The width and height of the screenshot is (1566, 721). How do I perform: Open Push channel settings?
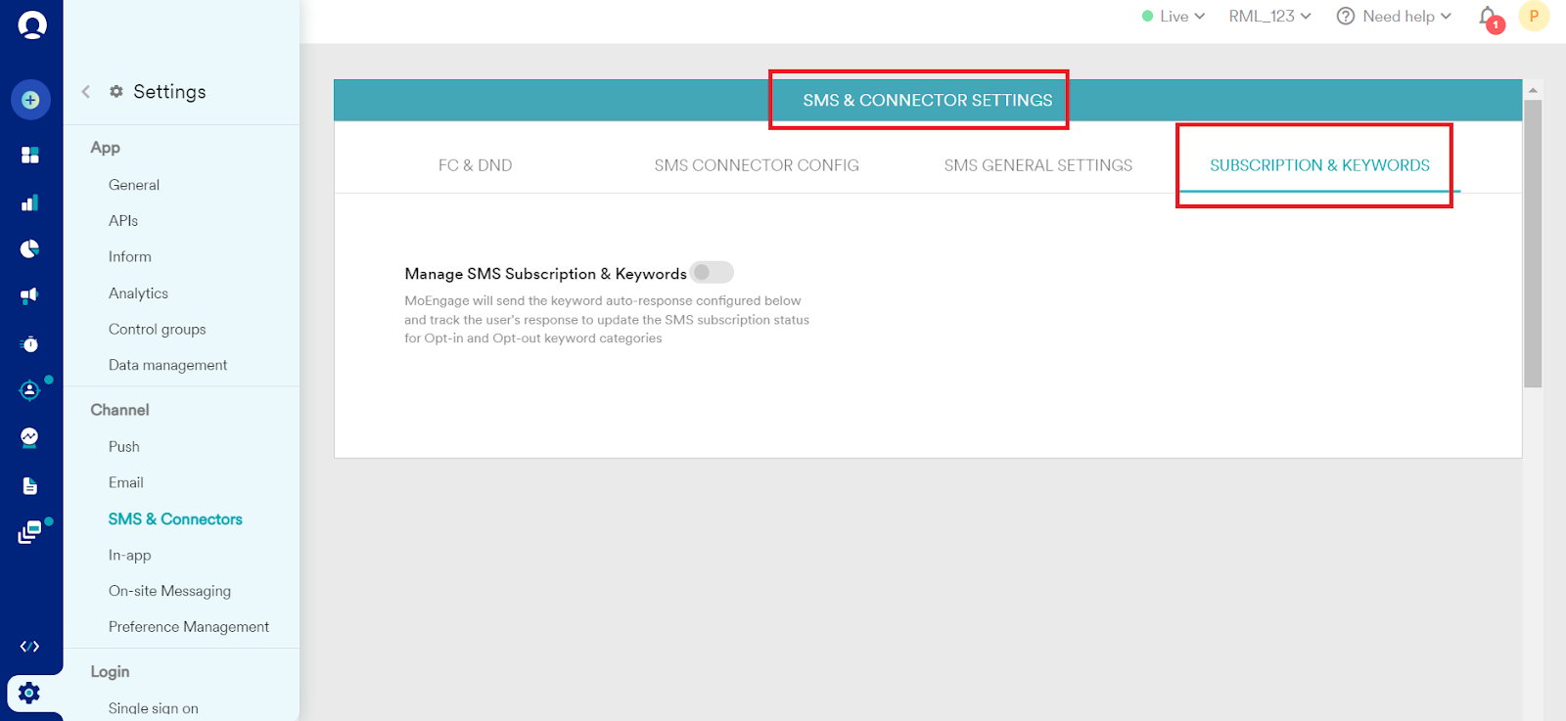point(124,447)
